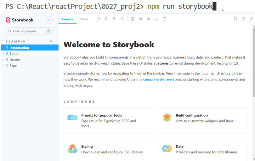Image resolution: width=255 pixels, height=161 pixels.
Task: Open the viewport size icon
Action: point(149,19)
